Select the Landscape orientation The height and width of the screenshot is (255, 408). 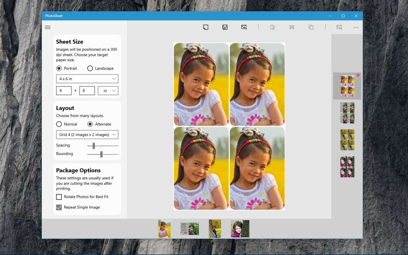click(x=90, y=68)
